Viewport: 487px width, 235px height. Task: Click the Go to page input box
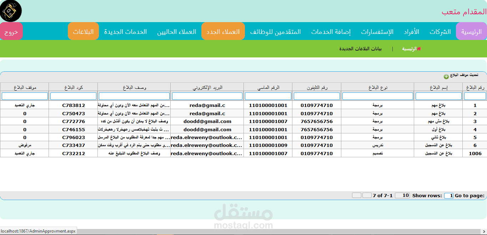[x=449, y=195]
